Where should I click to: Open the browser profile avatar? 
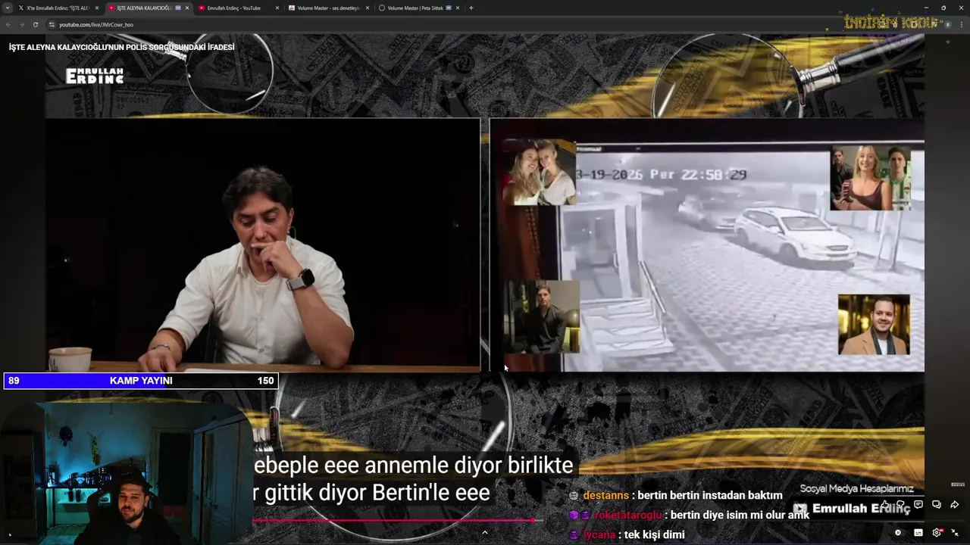(947, 24)
